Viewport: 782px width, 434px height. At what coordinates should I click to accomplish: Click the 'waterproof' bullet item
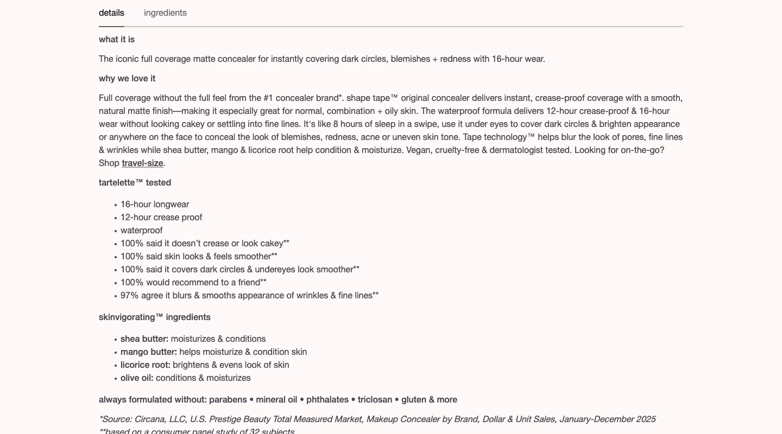(x=141, y=231)
